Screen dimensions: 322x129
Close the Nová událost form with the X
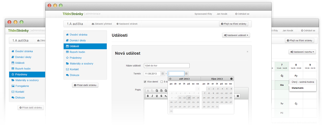[247, 52]
